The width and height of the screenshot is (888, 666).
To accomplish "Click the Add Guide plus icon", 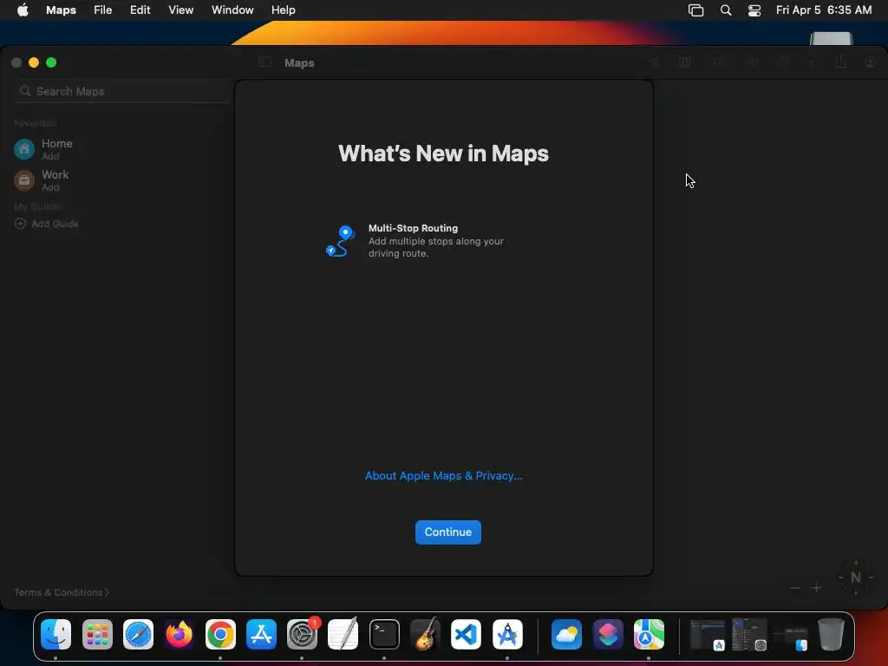I will point(20,224).
